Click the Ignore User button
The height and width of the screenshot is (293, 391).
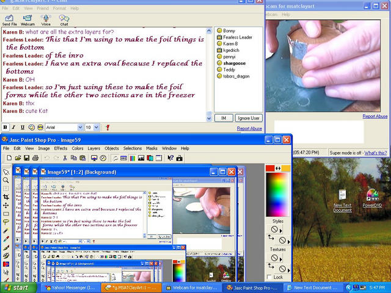coord(249,118)
